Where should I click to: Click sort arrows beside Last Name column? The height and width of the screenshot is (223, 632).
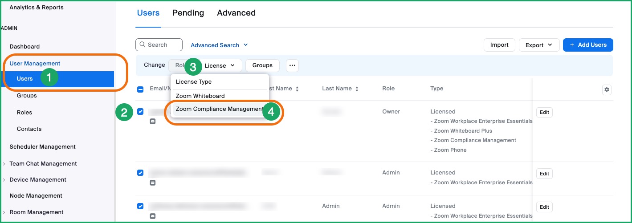tap(357, 89)
